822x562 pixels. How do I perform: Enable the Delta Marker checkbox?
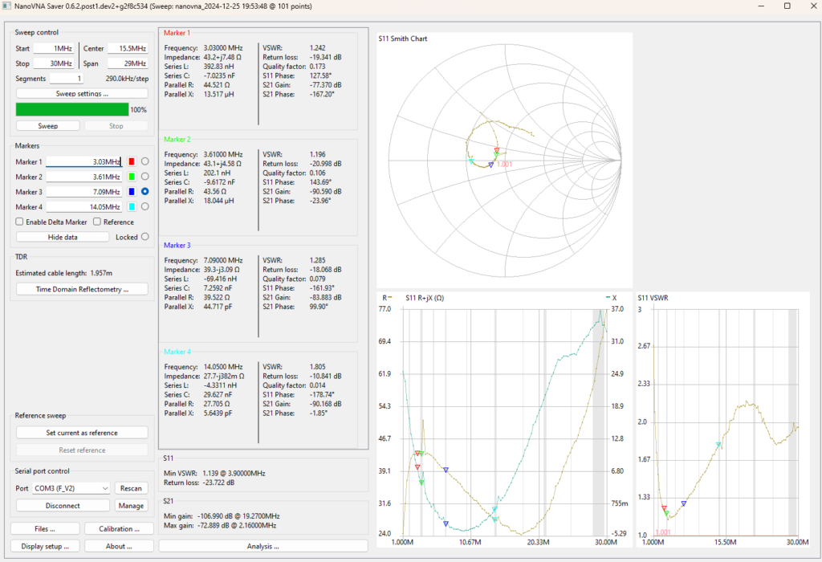[x=19, y=222]
